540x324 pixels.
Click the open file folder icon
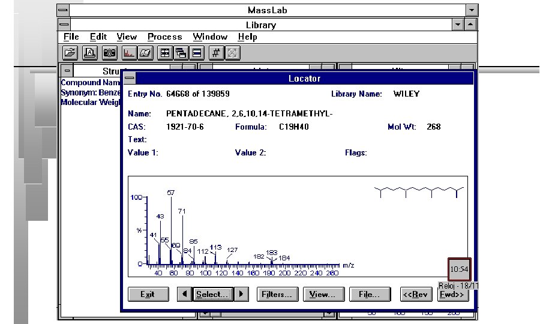[x=70, y=53]
